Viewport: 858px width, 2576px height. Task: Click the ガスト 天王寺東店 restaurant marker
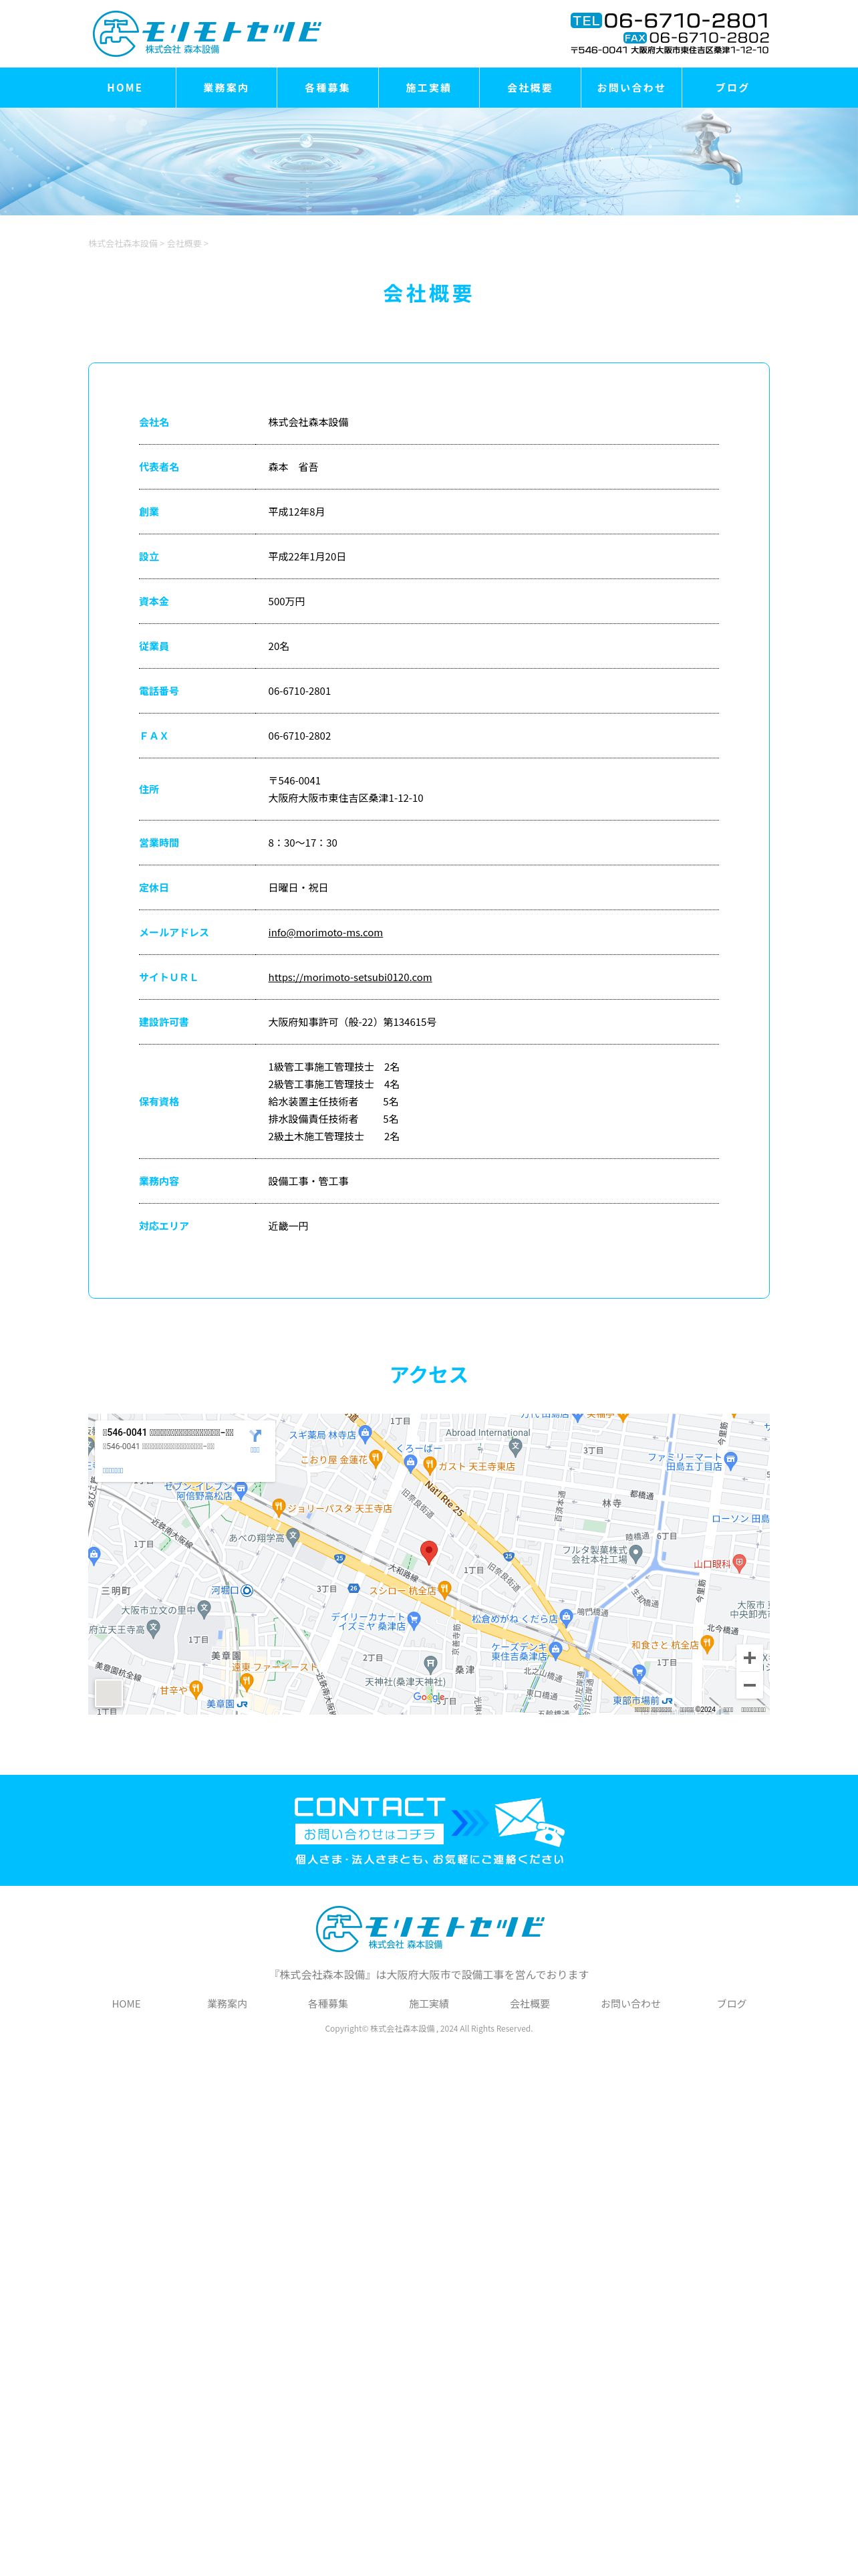[x=428, y=1465]
